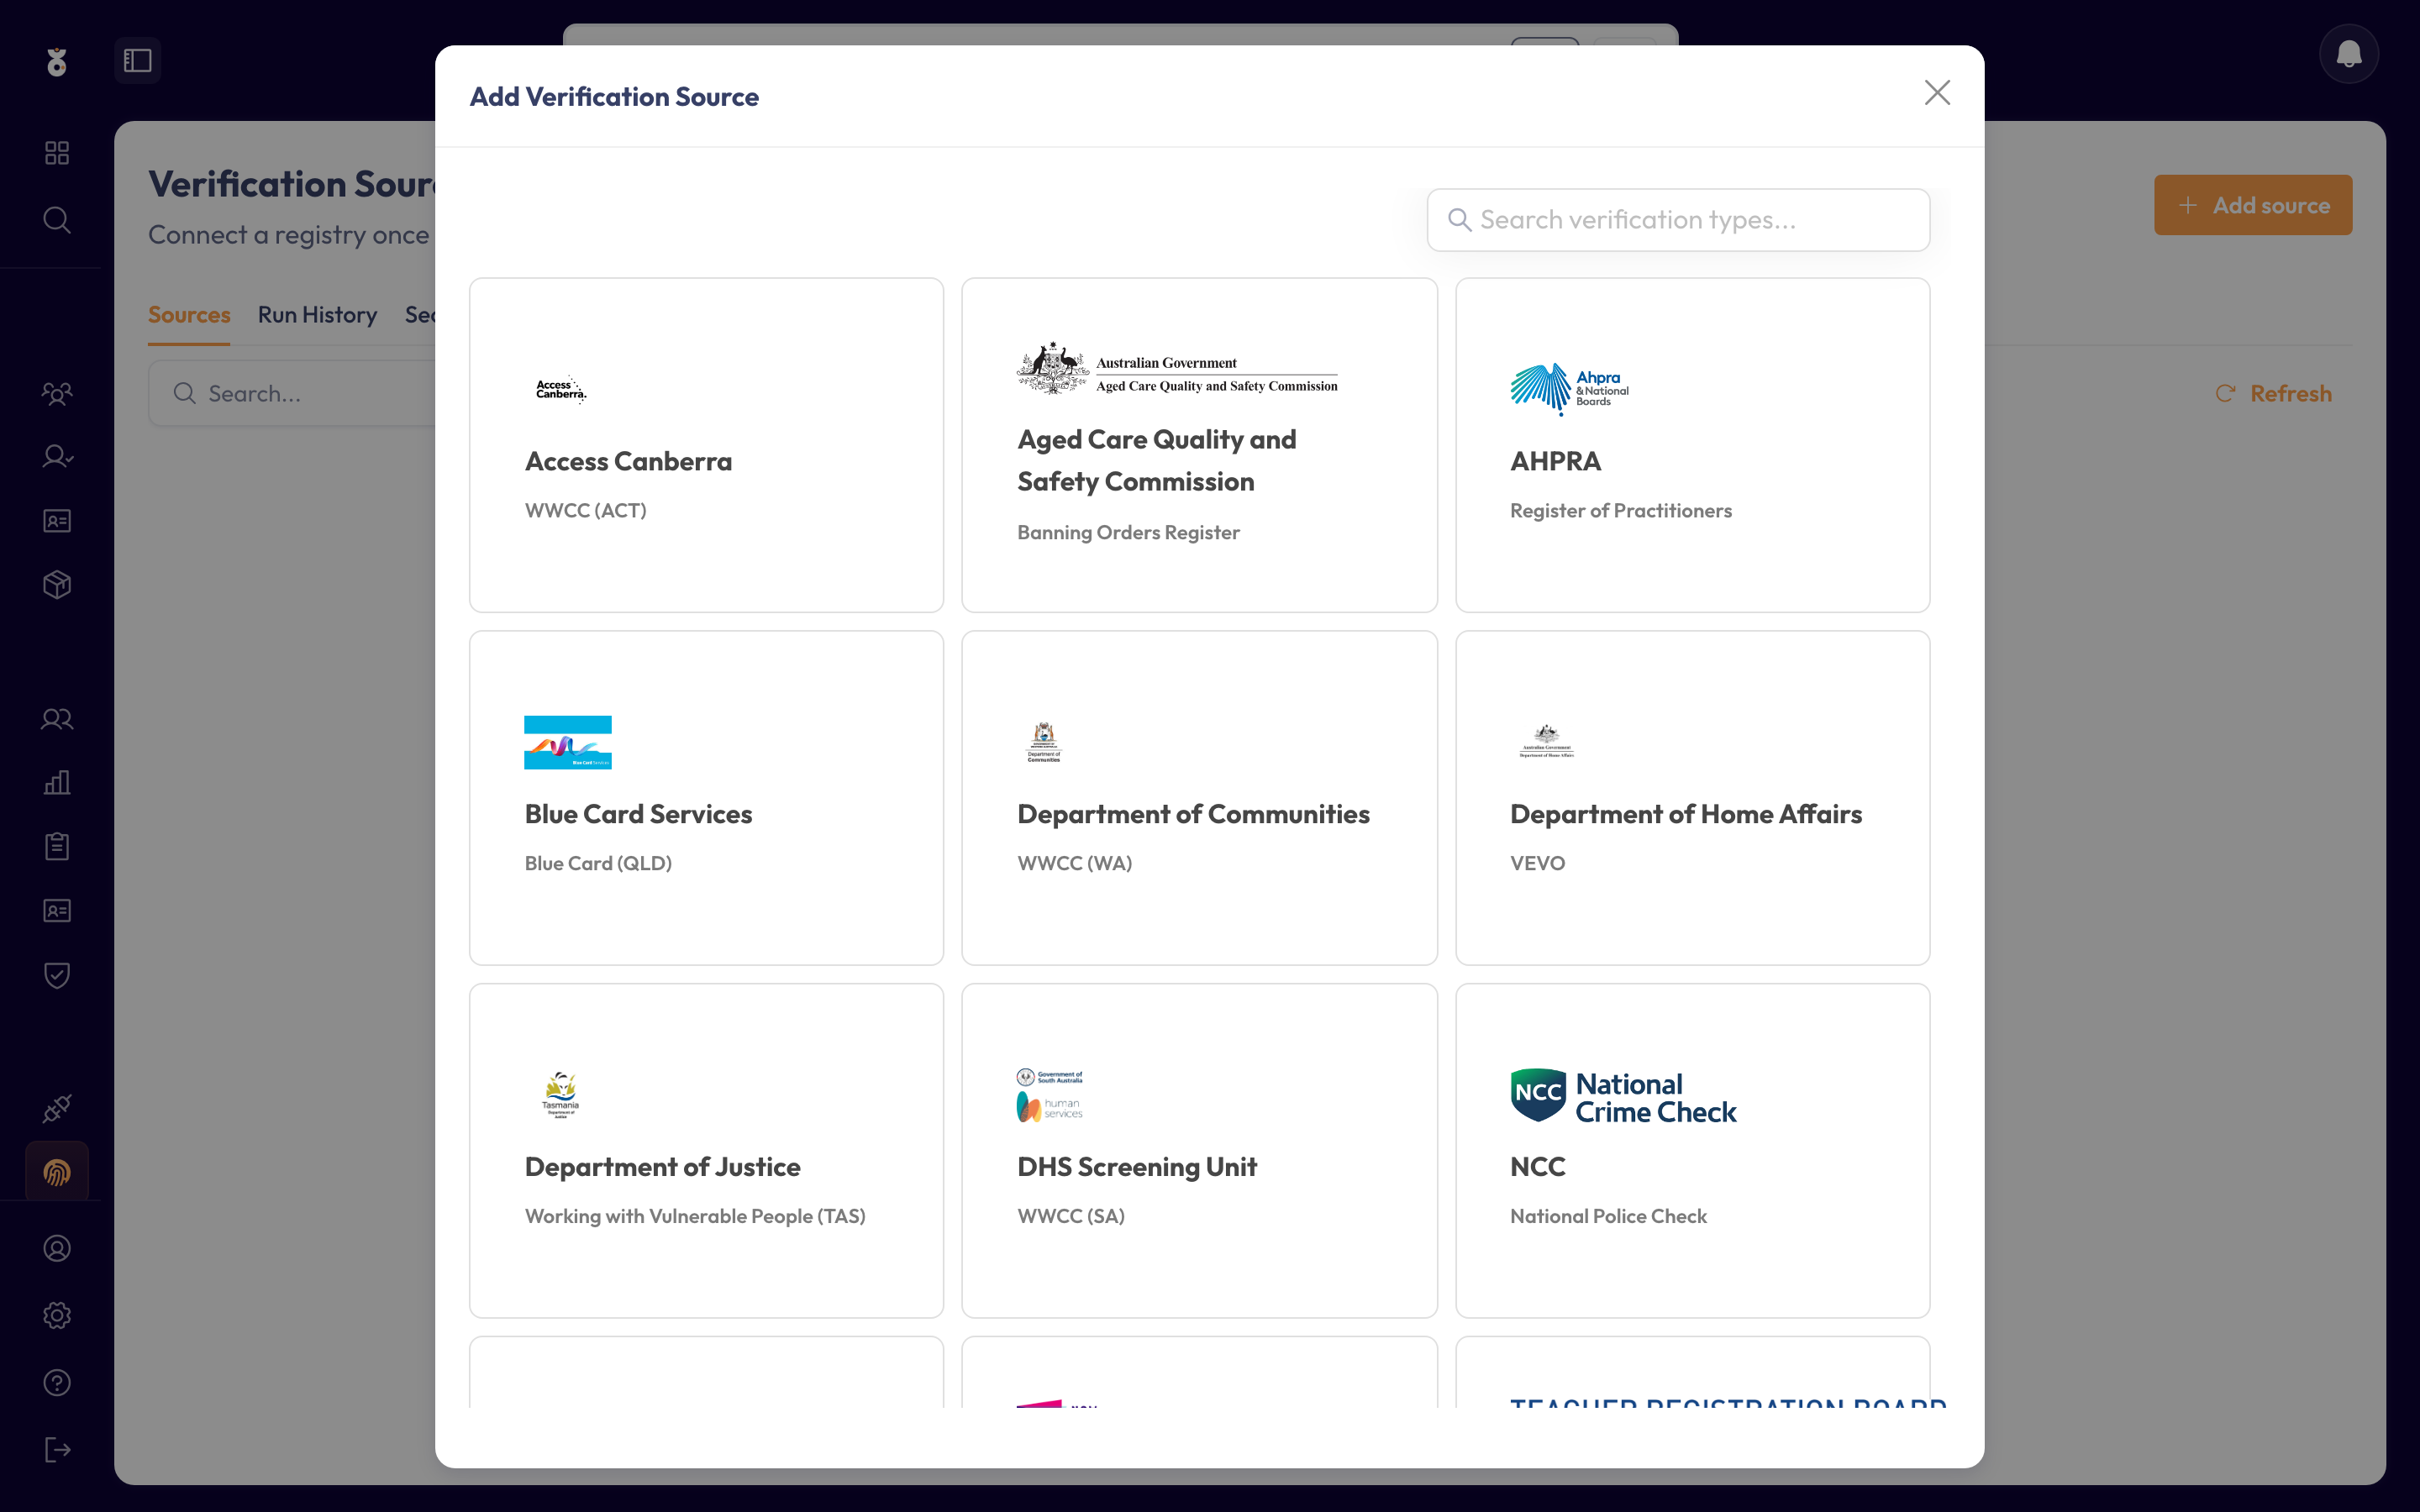Choose the DHS Screening Unit card
Screen dimensions: 2420x1512
coord(1199,1151)
